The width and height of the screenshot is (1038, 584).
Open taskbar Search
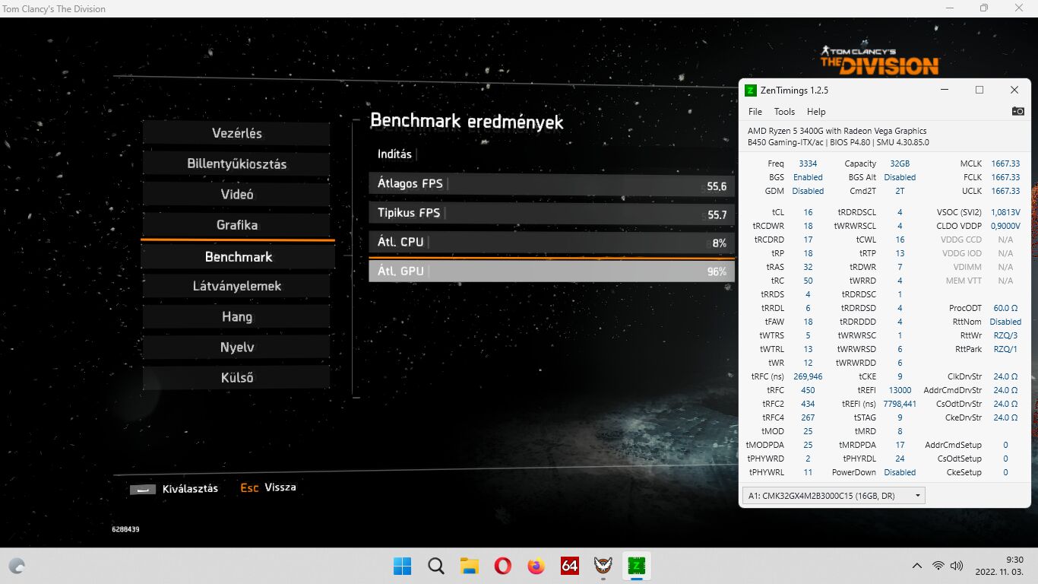point(436,566)
